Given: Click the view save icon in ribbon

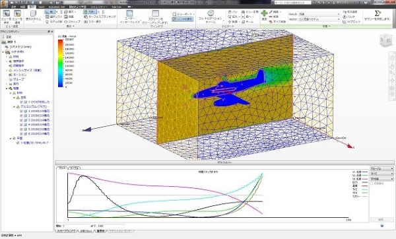Looking at the screenshot, I should [7, 13].
